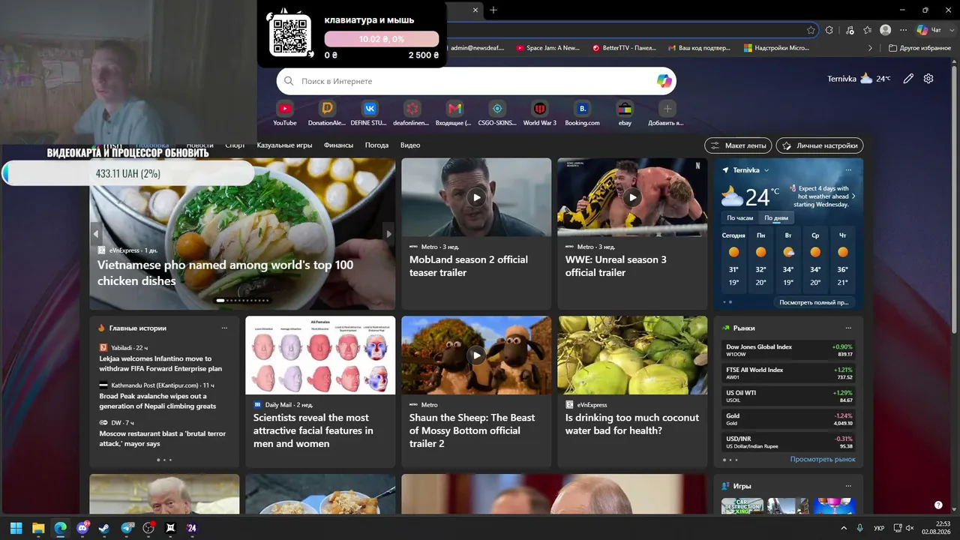The height and width of the screenshot is (540, 960).
Task: Open the browser profile avatar
Action: 886,30
